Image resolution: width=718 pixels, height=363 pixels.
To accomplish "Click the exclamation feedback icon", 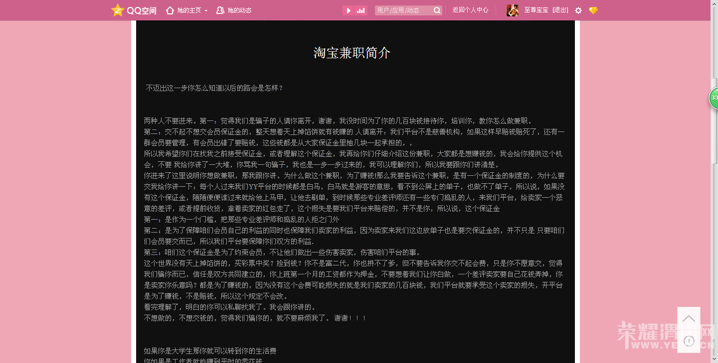I will point(689,341).
